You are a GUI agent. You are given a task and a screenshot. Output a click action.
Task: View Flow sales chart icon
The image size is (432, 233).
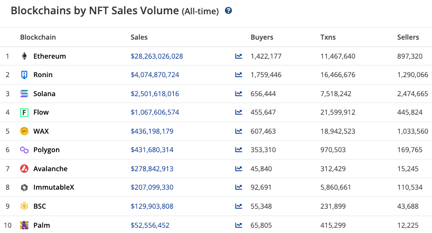pyautogui.click(x=239, y=113)
